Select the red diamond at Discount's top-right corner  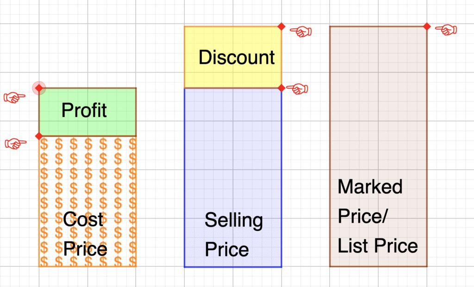coord(281,26)
